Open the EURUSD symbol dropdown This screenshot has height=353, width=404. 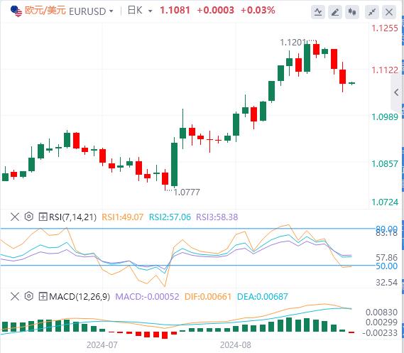tap(111, 11)
